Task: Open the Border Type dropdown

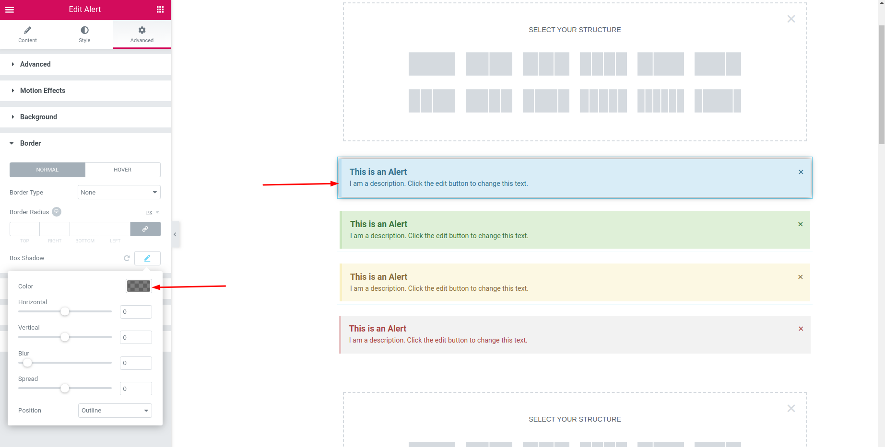Action: 119,192
